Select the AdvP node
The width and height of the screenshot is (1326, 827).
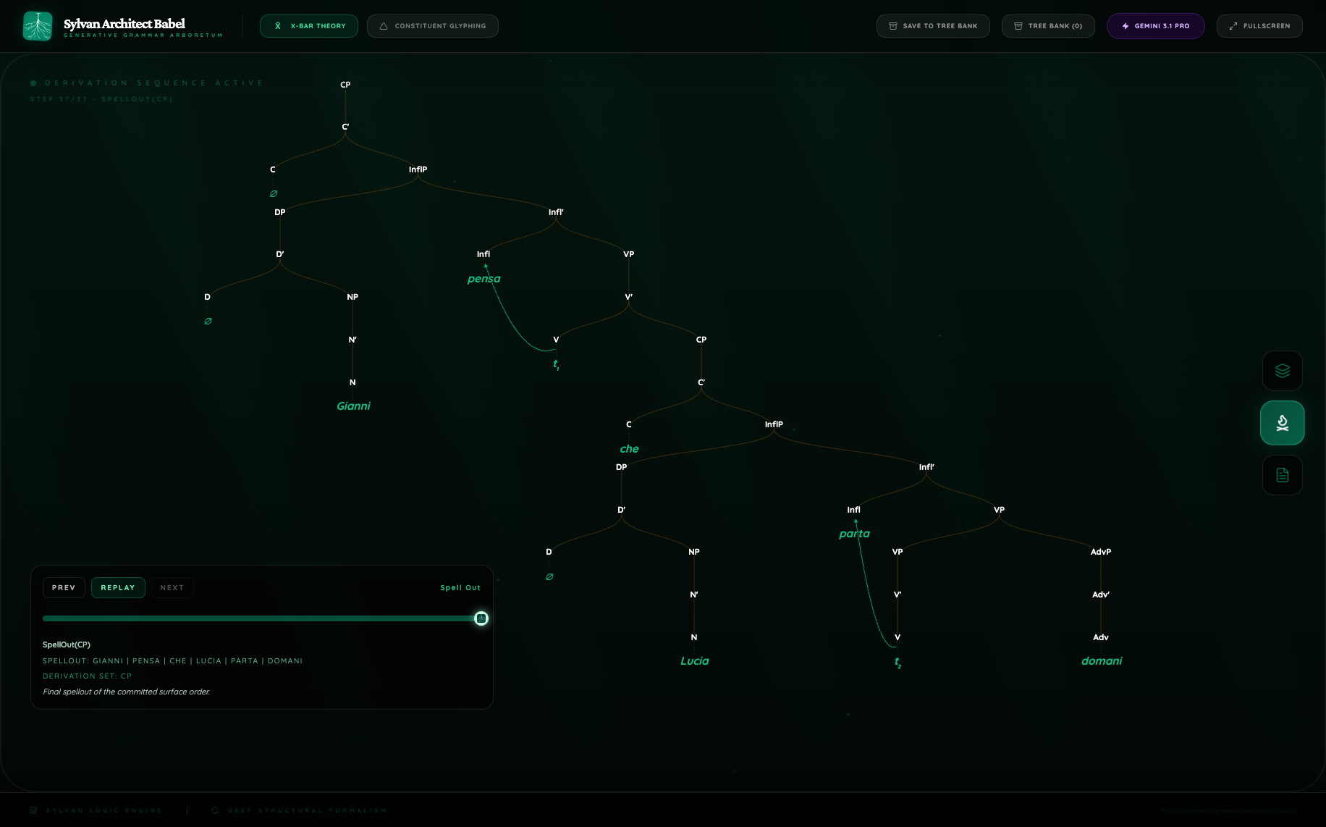pos(1100,552)
